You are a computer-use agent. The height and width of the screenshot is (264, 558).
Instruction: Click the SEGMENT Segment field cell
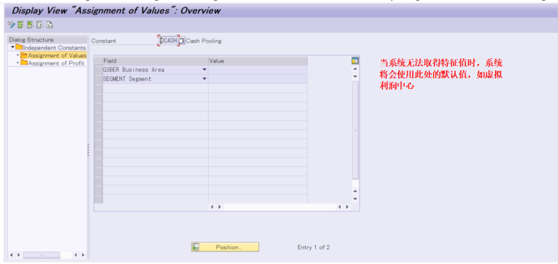point(156,79)
